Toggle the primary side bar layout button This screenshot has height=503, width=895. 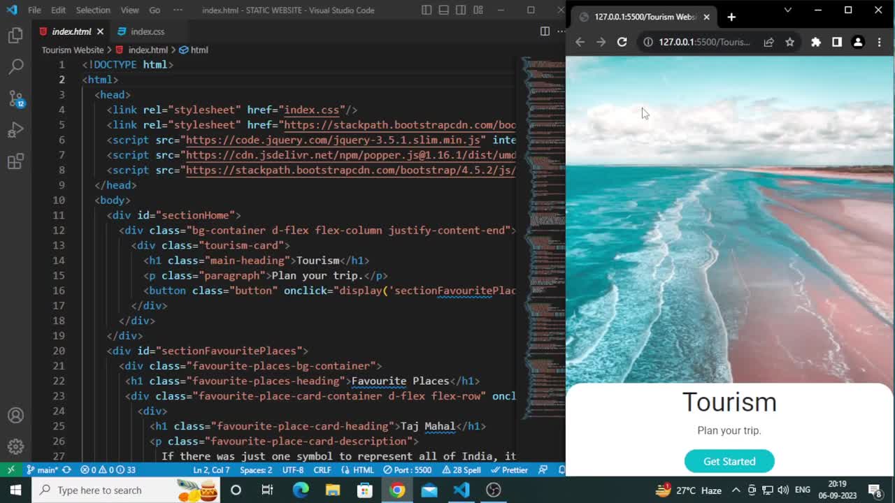click(427, 10)
